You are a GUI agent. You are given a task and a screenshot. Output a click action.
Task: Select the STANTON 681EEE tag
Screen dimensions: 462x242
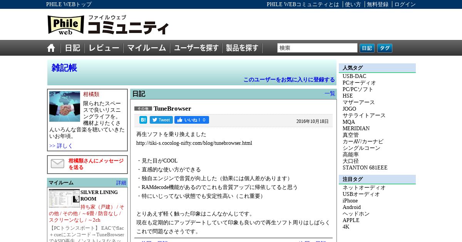pyautogui.click(x=365, y=167)
